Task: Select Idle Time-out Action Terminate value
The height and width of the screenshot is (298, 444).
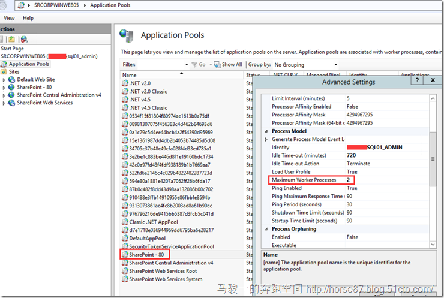Action: tap(358, 164)
